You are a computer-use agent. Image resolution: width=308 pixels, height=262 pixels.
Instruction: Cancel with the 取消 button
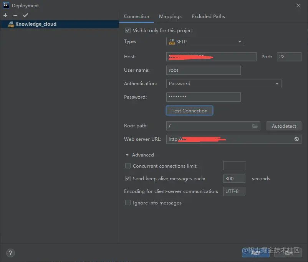(288, 253)
